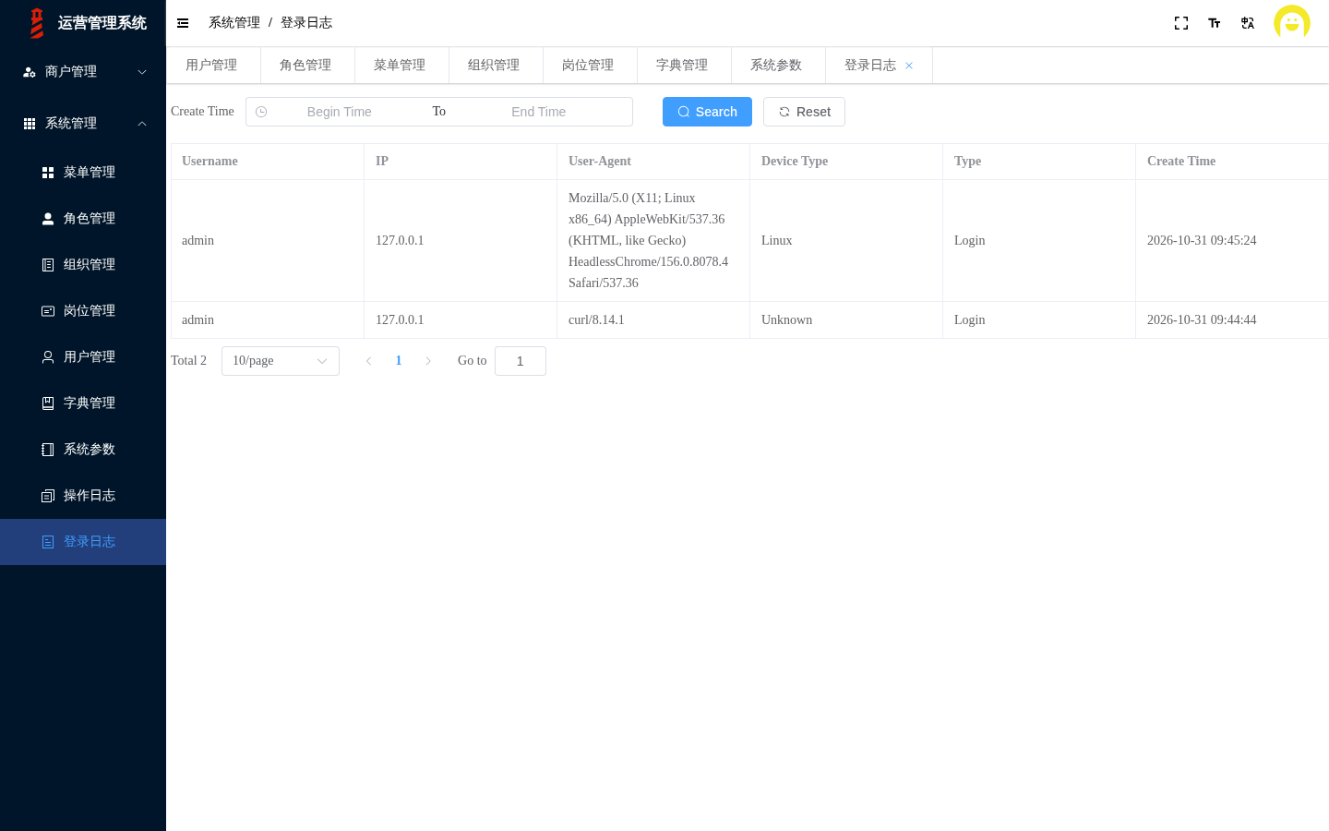Open the 10/page size dropdown

281,361
